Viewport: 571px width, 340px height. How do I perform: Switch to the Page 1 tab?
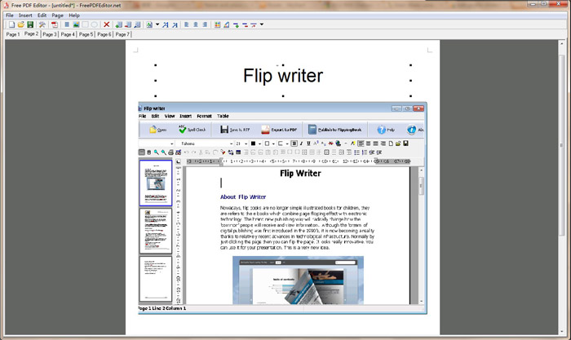(x=13, y=34)
